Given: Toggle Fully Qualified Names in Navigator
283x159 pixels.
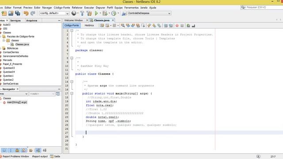Looking at the screenshot, I should (31, 150).
